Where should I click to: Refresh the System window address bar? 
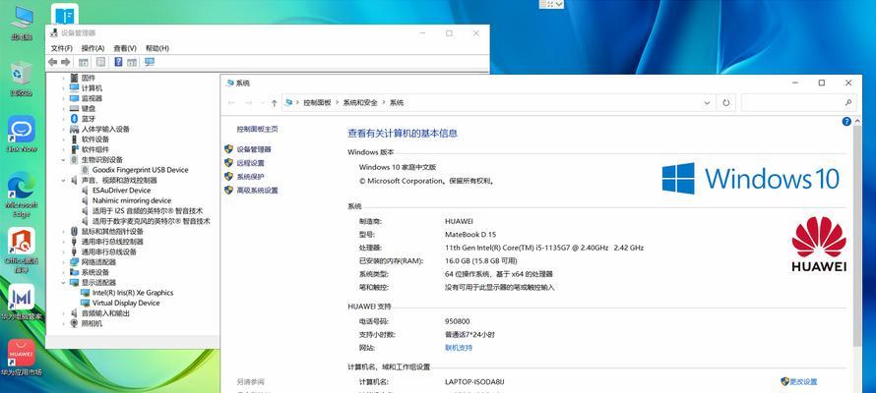pyautogui.click(x=725, y=102)
